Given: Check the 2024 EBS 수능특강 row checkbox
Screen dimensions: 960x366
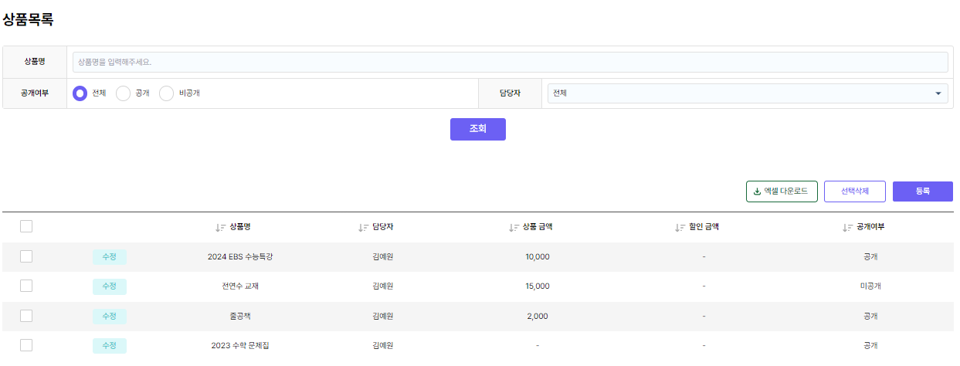Looking at the screenshot, I should [x=26, y=256].
